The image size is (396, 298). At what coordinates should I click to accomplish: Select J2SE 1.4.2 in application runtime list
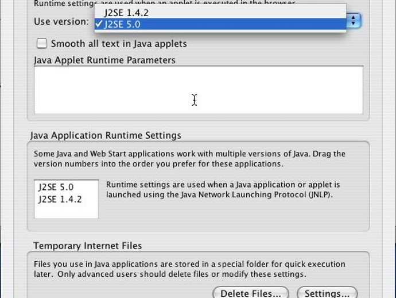66,199
